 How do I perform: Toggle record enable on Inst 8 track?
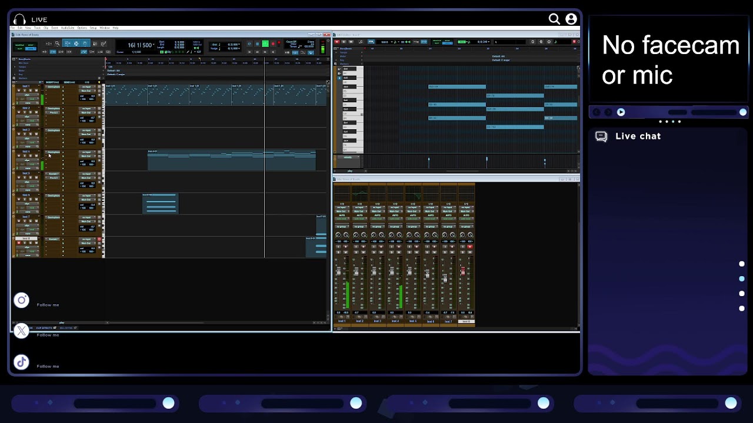click(x=19, y=243)
